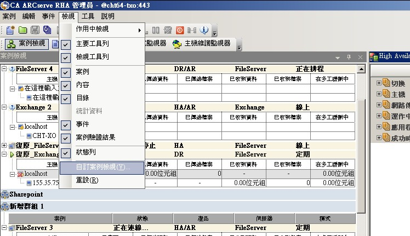The width and height of the screenshot is (410, 236).
Task: Click the 案例 column header
Action: pyautogui.click(x=60, y=218)
